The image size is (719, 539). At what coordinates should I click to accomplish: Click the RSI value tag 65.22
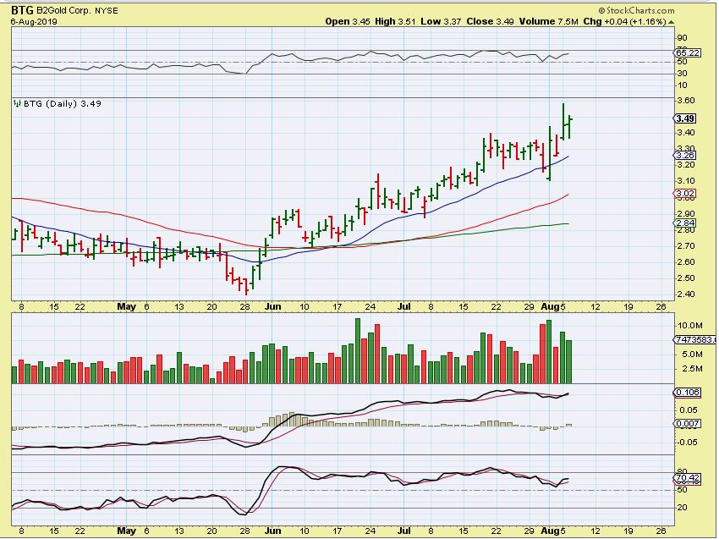coord(689,52)
